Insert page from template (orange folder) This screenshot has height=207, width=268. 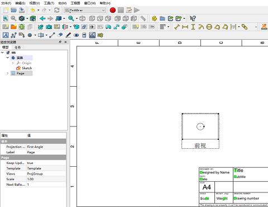[13, 27]
